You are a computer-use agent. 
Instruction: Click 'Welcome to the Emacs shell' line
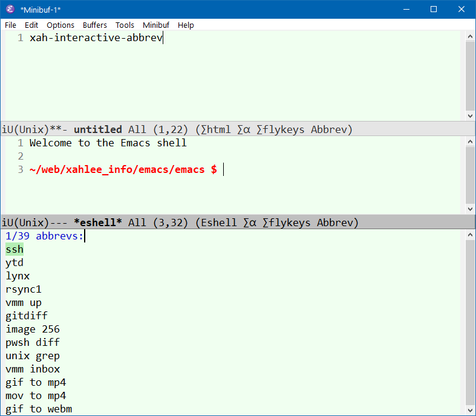pos(108,143)
